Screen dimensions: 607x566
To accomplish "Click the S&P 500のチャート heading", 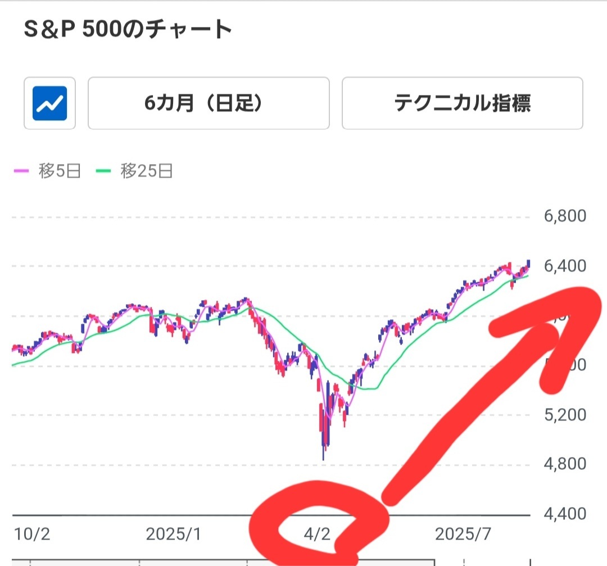I will pos(128,29).
